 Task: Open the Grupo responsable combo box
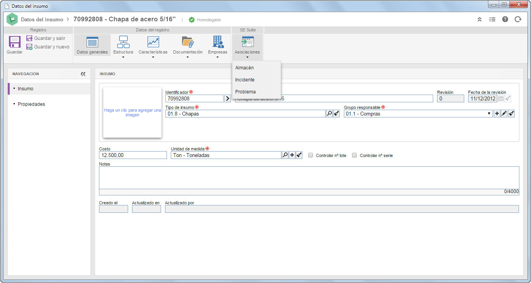coord(418,114)
